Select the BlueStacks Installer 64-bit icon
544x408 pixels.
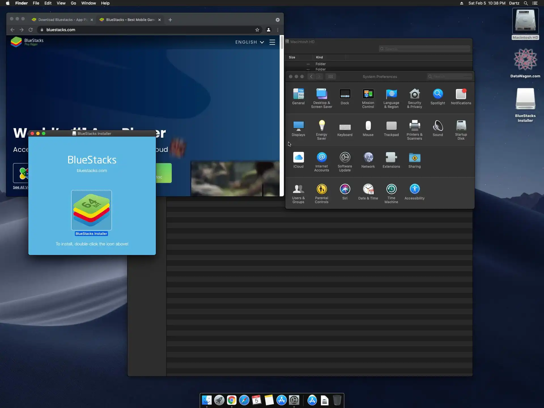point(91,210)
